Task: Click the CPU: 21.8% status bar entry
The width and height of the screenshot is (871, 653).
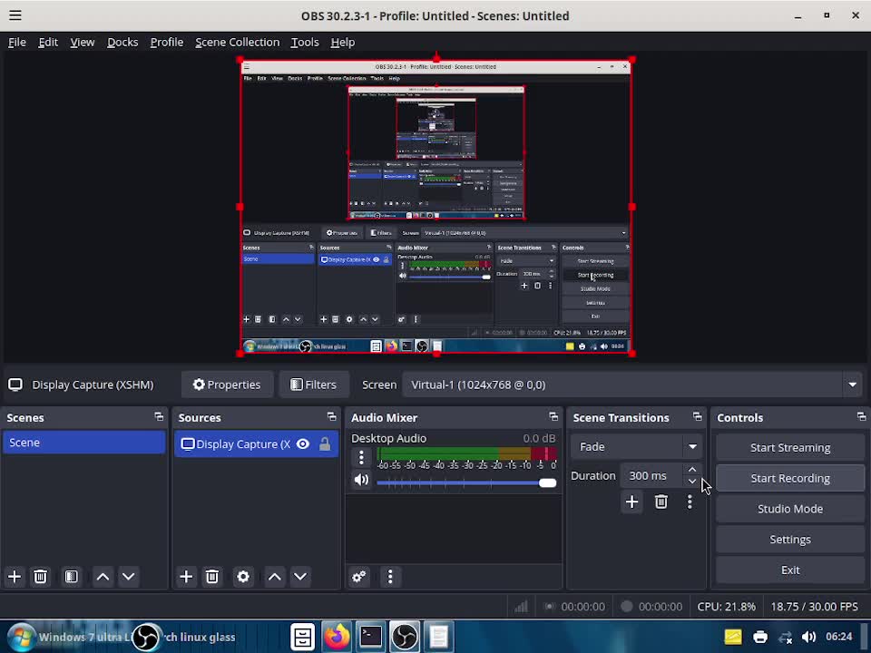Action: pos(726,607)
